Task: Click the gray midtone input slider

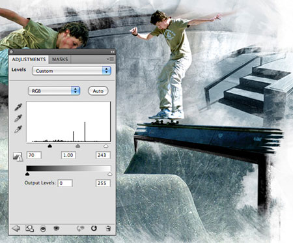Action: pyautogui.click(x=77, y=146)
